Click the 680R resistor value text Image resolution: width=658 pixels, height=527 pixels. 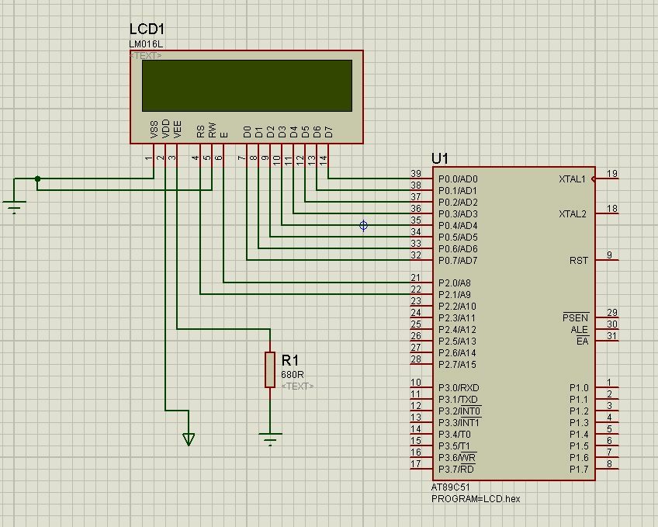click(293, 374)
